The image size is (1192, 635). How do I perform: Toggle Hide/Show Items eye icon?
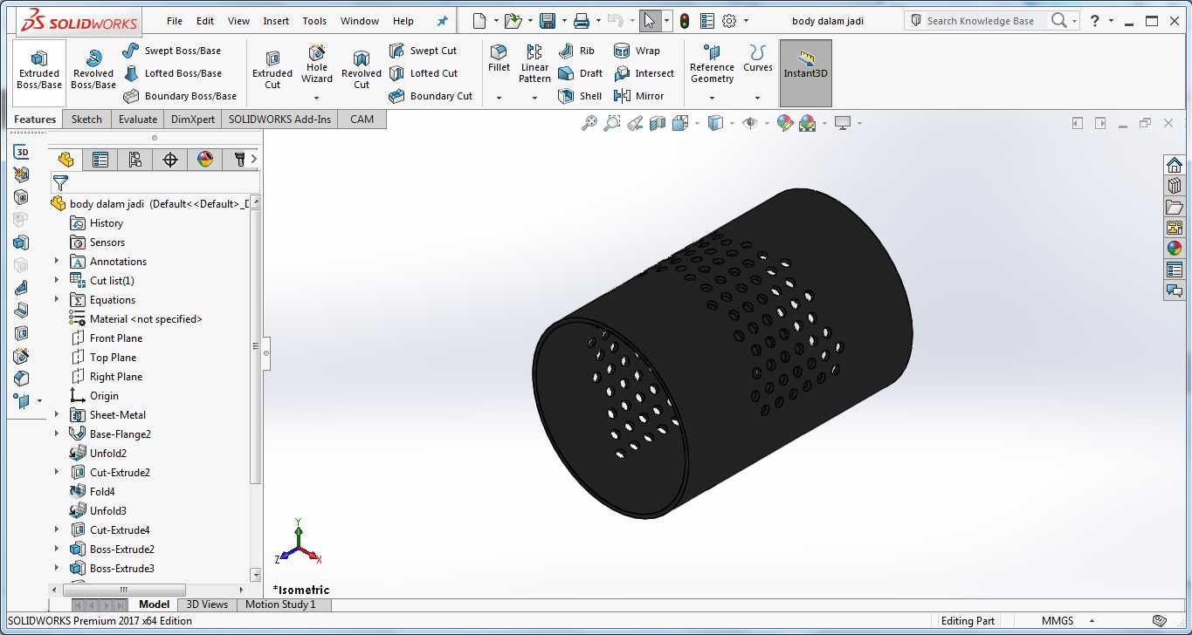(749, 123)
